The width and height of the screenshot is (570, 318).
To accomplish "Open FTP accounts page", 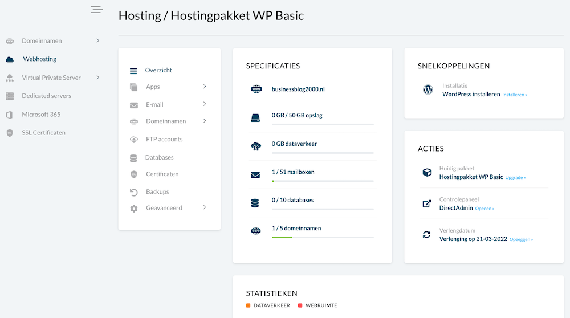I will pos(164,139).
